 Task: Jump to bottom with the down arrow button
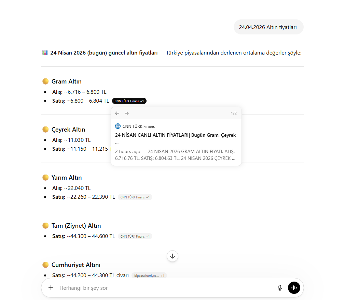[172, 256]
